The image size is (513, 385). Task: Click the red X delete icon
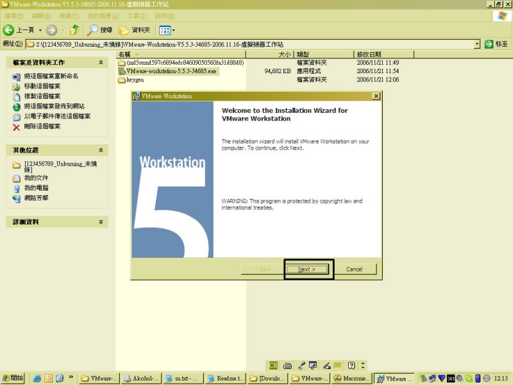pyautogui.click(x=17, y=127)
